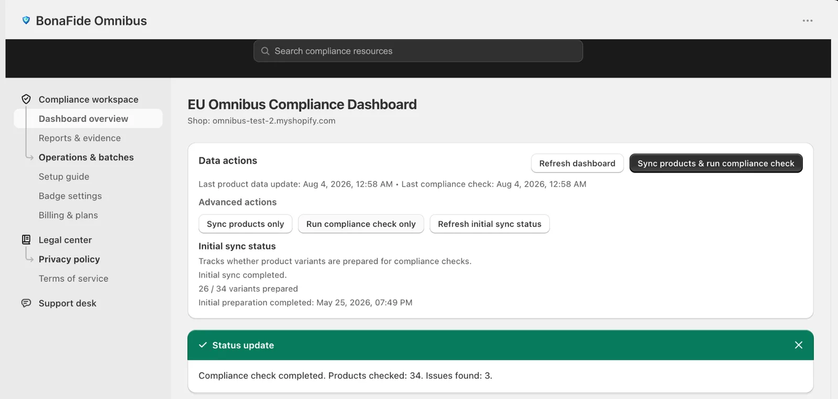Dismiss the Status update banner
The image size is (838, 399).
tap(799, 345)
